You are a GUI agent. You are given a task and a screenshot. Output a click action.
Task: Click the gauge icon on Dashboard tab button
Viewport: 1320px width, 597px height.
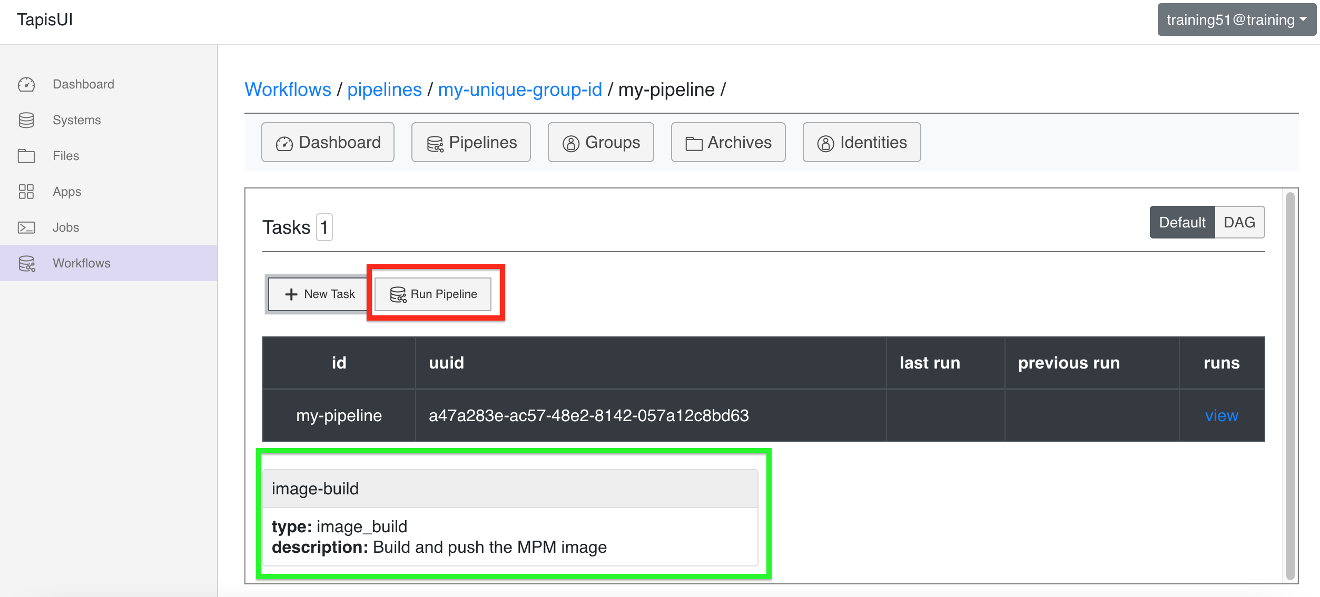284,143
